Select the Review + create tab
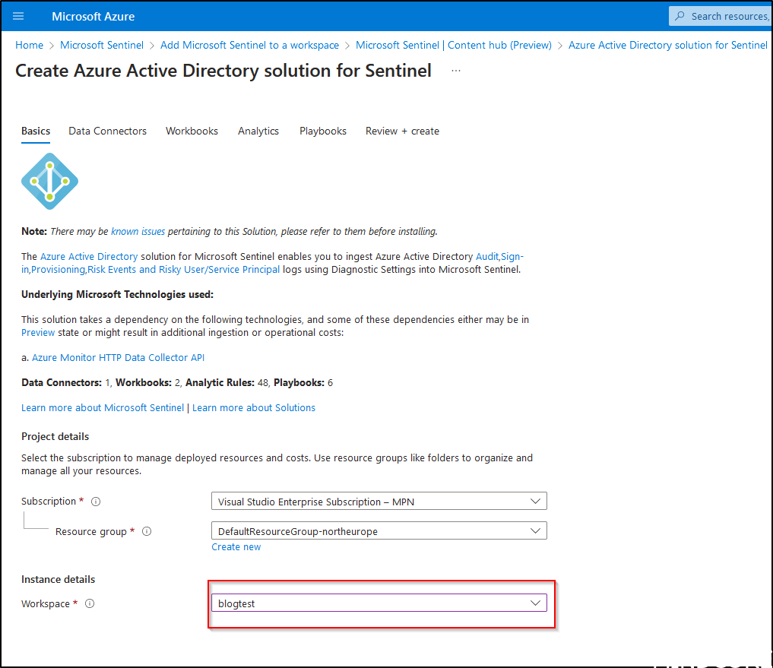The width and height of the screenshot is (773, 668). pos(402,131)
